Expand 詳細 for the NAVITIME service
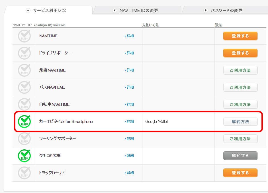Image resolution: width=268 pixels, height=193 pixels. (x=130, y=36)
